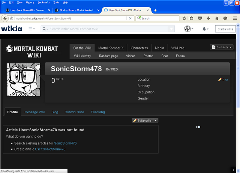240x173 pixels.
Task: Click the site identity globe icon
Action: pos(11,18)
